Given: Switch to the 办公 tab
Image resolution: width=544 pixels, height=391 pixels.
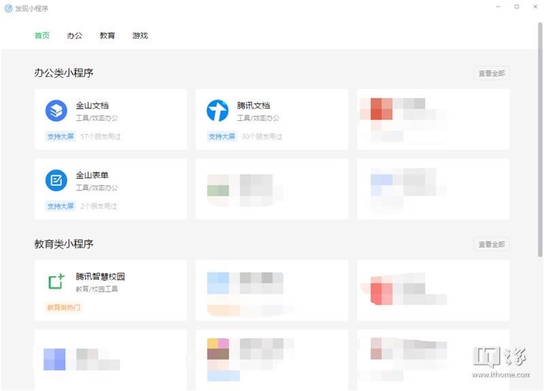Looking at the screenshot, I should point(75,35).
